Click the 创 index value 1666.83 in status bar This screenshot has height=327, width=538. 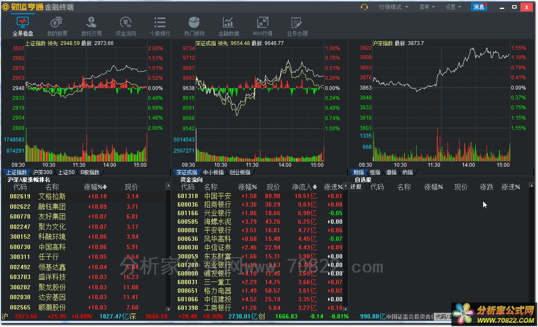(286, 317)
